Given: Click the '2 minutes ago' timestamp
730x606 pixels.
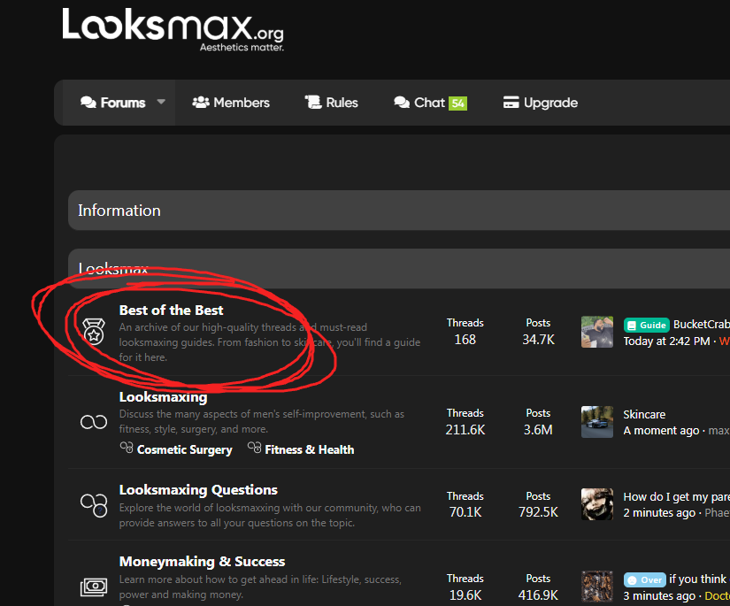Looking at the screenshot, I should tap(659, 512).
